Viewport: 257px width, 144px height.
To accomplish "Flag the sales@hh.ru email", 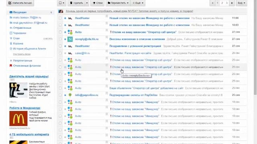I will pos(106,51).
